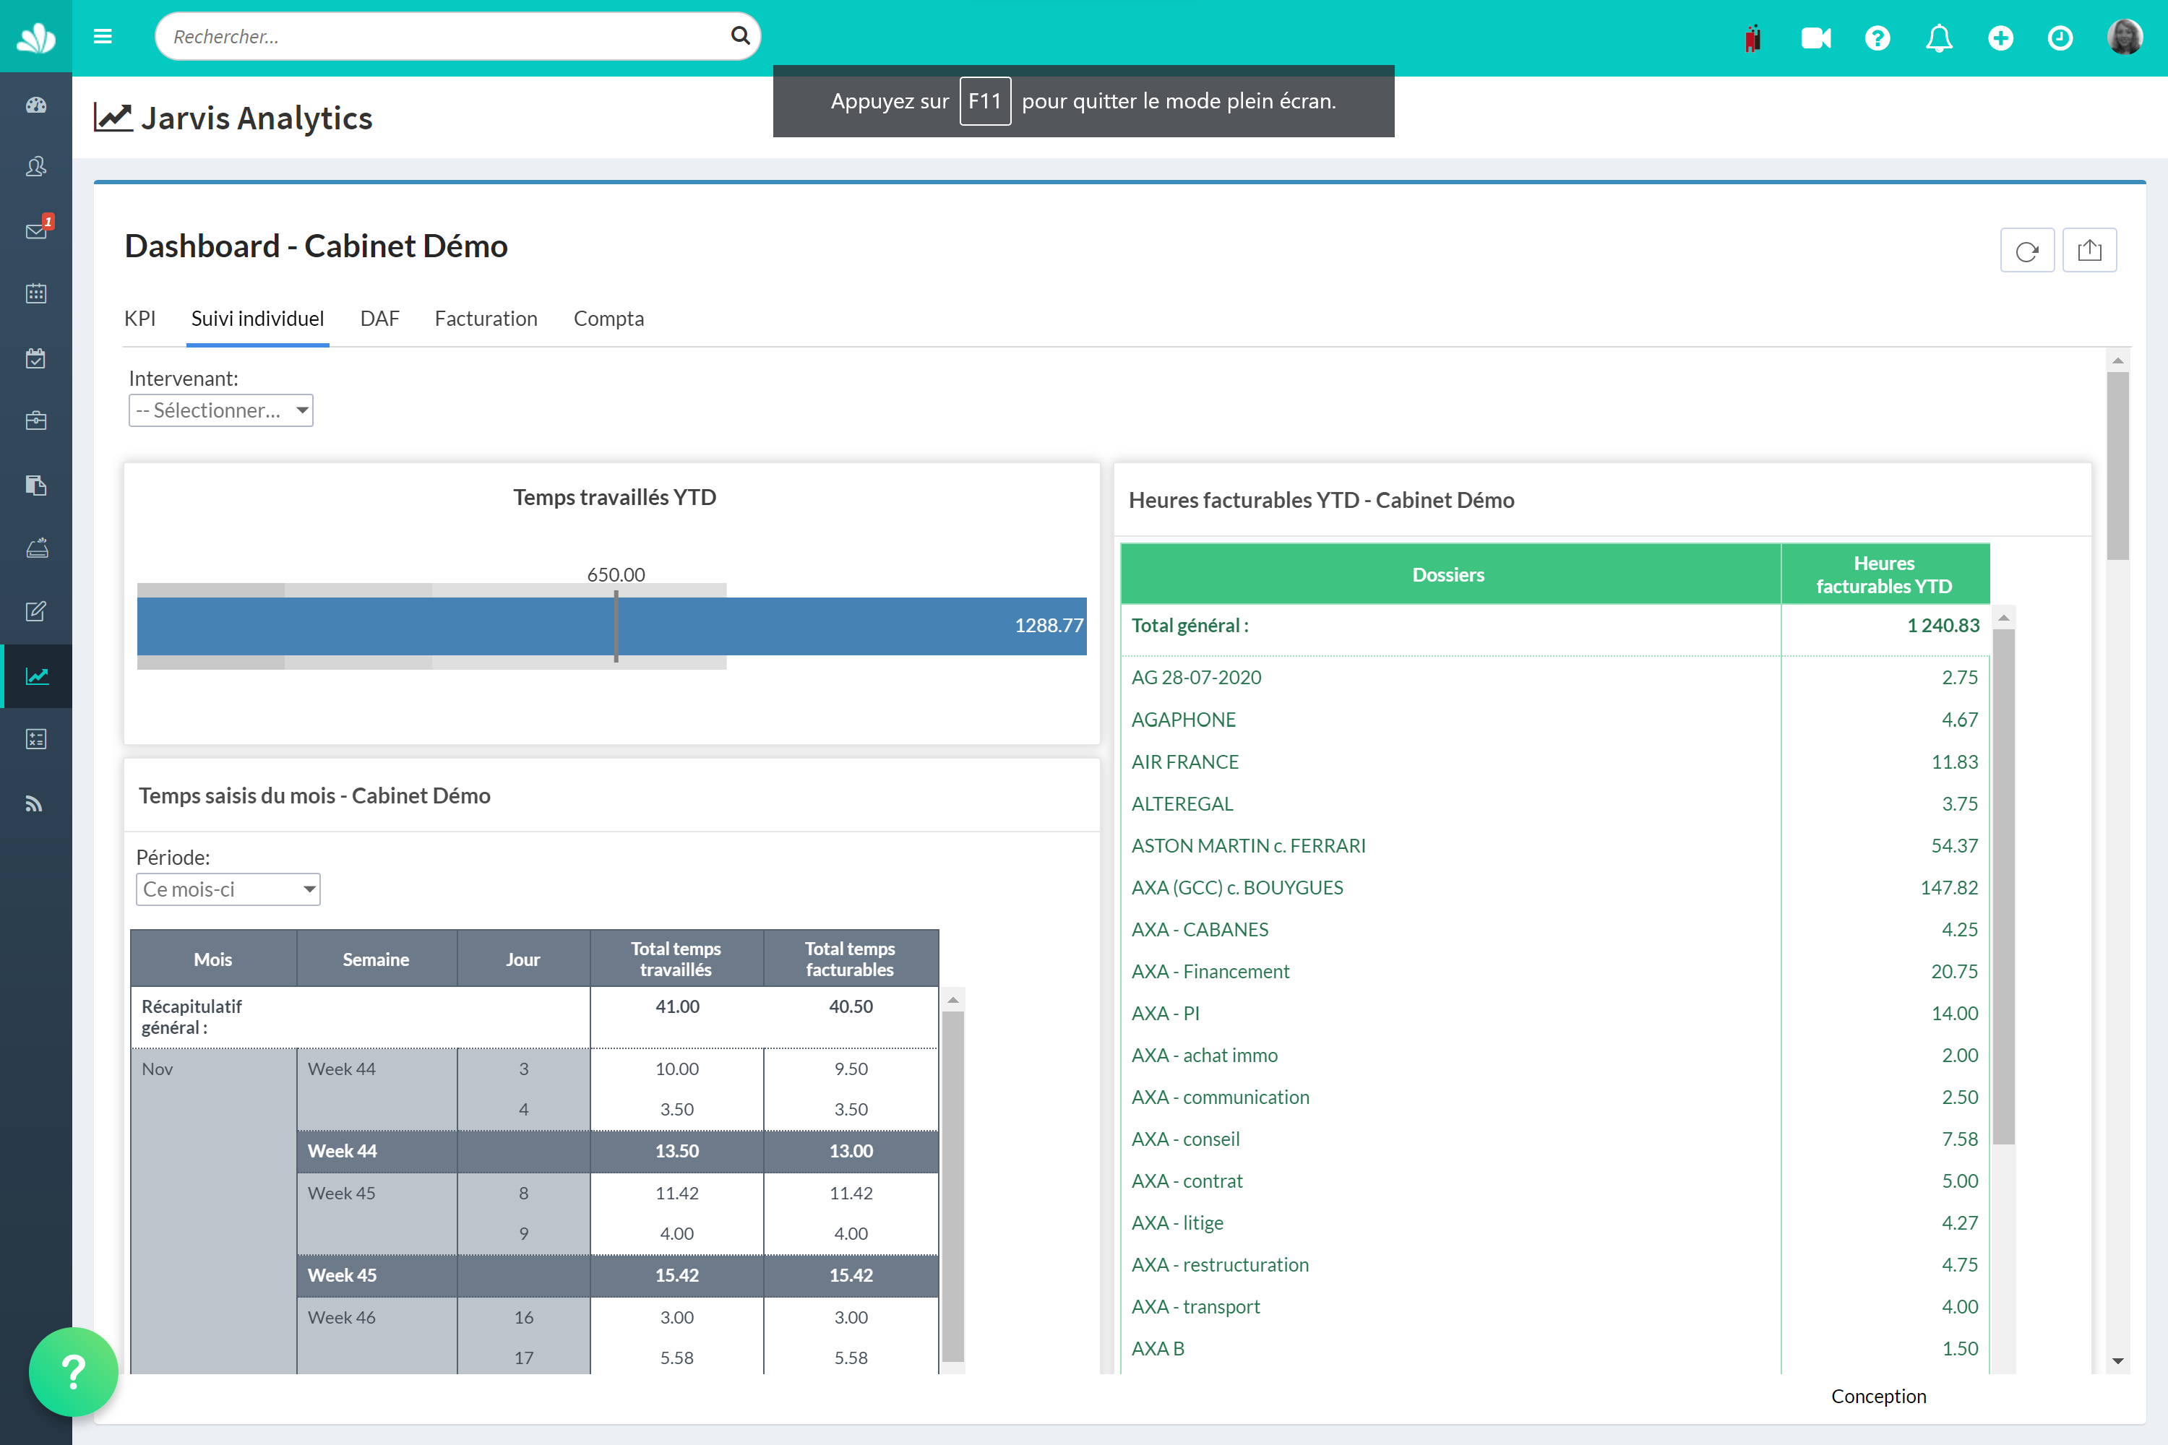
Task: Toggle the hamburger menu
Action: 103,37
